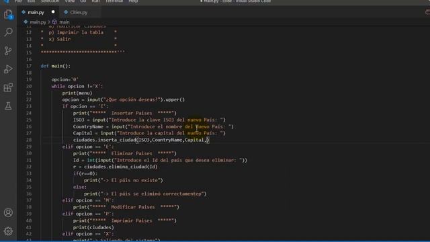Open the Run menu

coord(95,1)
